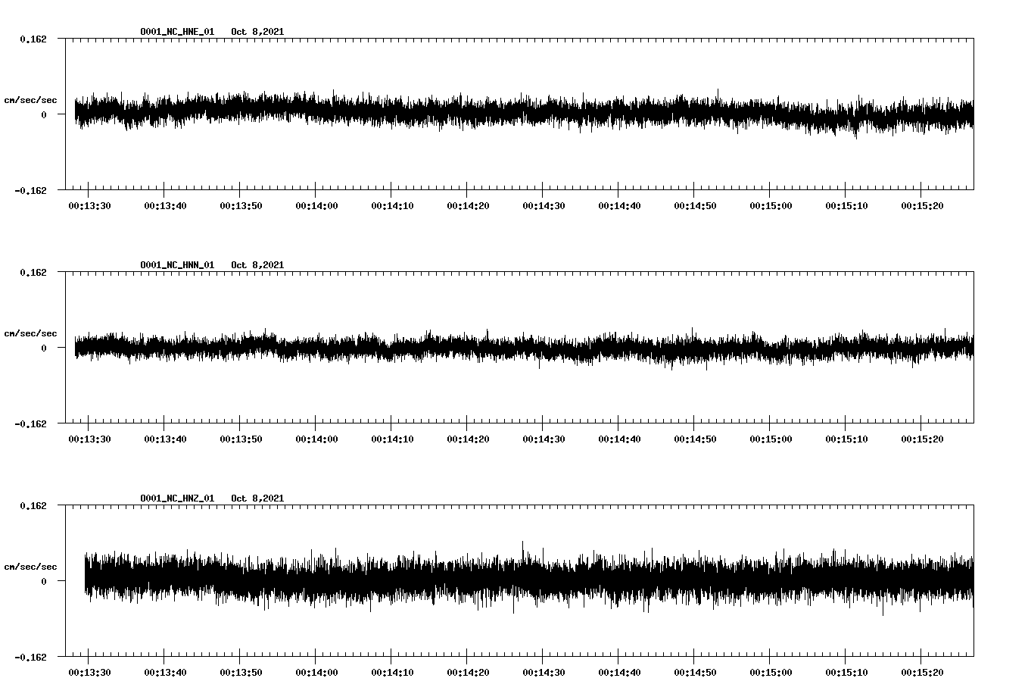1028x700 pixels.
Task: Click the zero baseline label of HNE chart
Action: pos(44,115)
